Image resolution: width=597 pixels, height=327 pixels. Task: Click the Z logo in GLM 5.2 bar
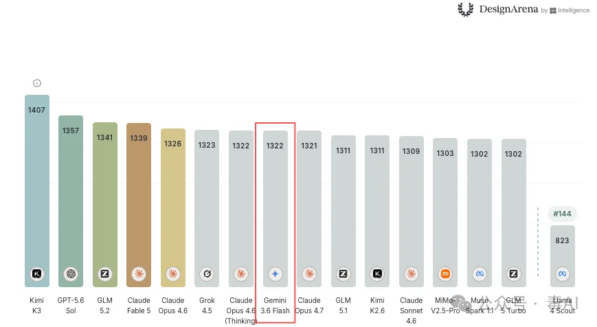[104, 273]
